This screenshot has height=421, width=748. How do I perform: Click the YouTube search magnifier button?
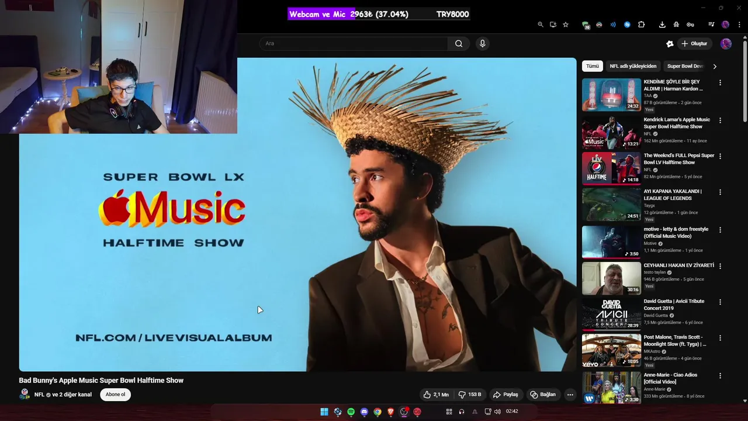click(459, 43)
